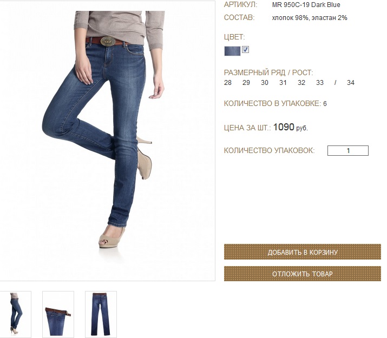Click the package quantity input field
Viewport: 387px width, 338px height.
(x=347, y=150)
